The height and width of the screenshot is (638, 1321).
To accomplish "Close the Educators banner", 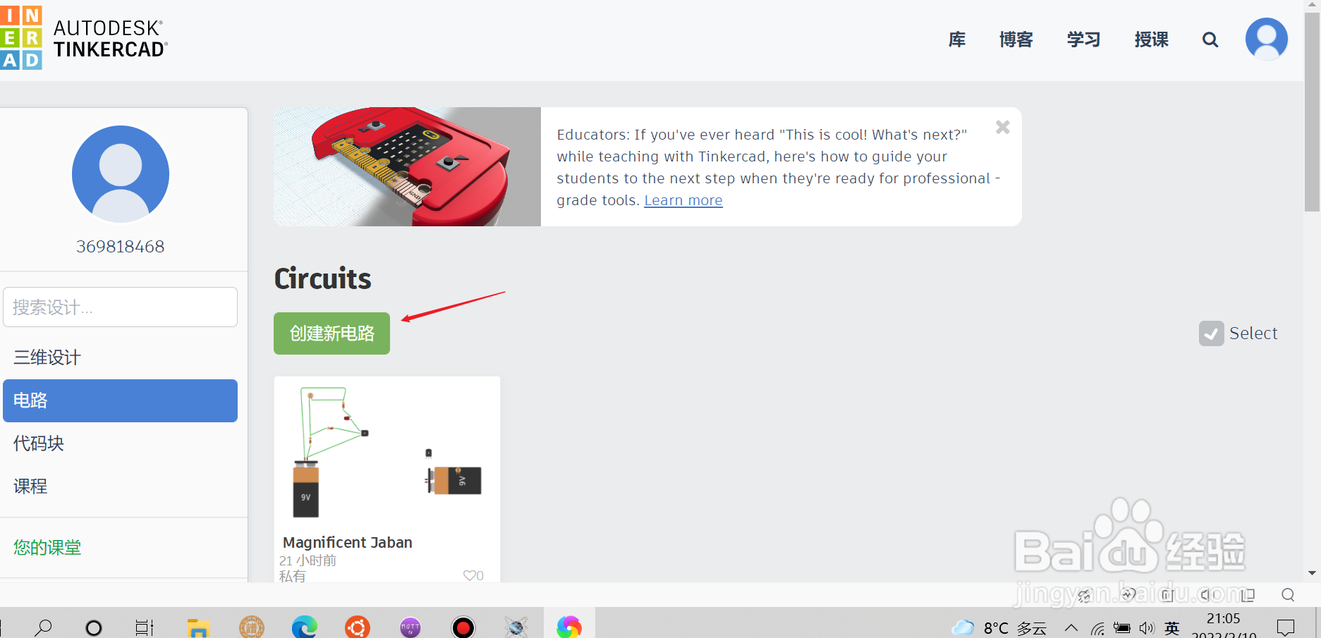I will pos(1002,127).
